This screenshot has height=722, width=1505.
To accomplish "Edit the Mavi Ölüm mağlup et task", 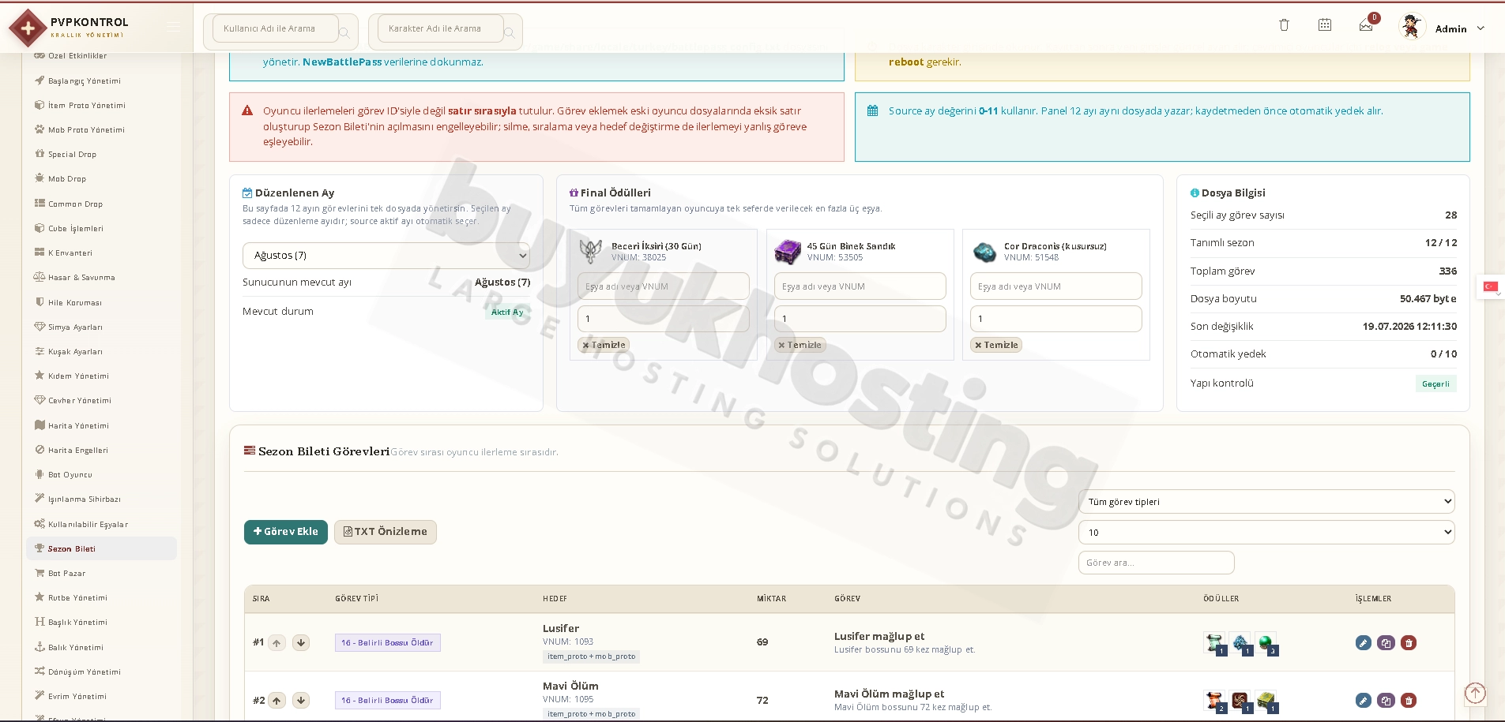I will click(x=1363, y=700).
